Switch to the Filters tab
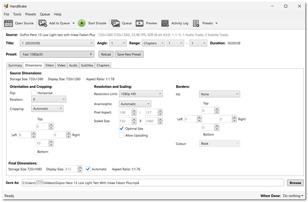 click(x=50, y=65)
